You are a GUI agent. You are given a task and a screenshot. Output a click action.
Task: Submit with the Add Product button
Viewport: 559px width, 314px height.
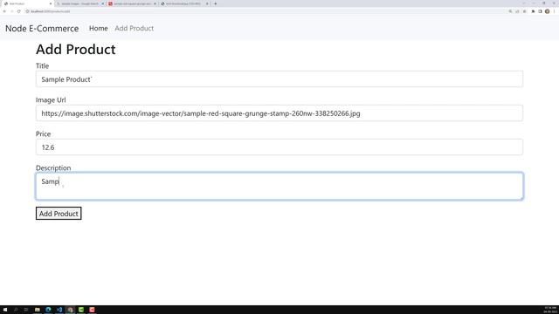pos(59,213)
